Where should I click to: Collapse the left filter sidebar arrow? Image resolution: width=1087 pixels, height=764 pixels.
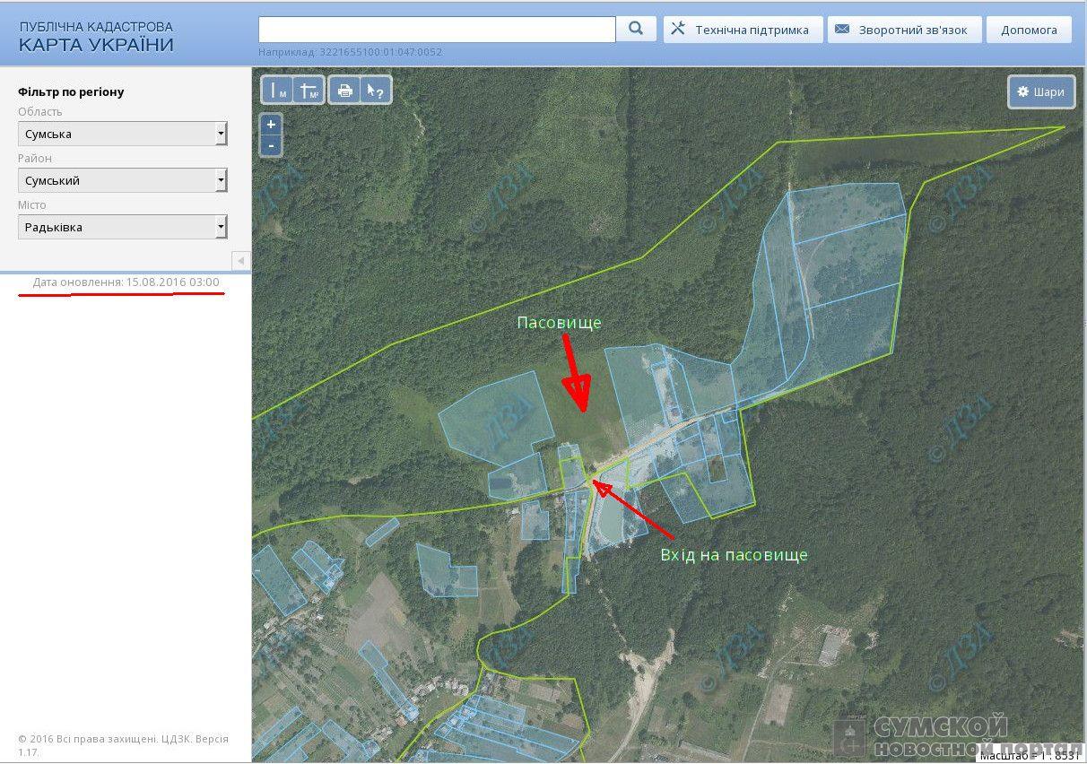(240, 261)
